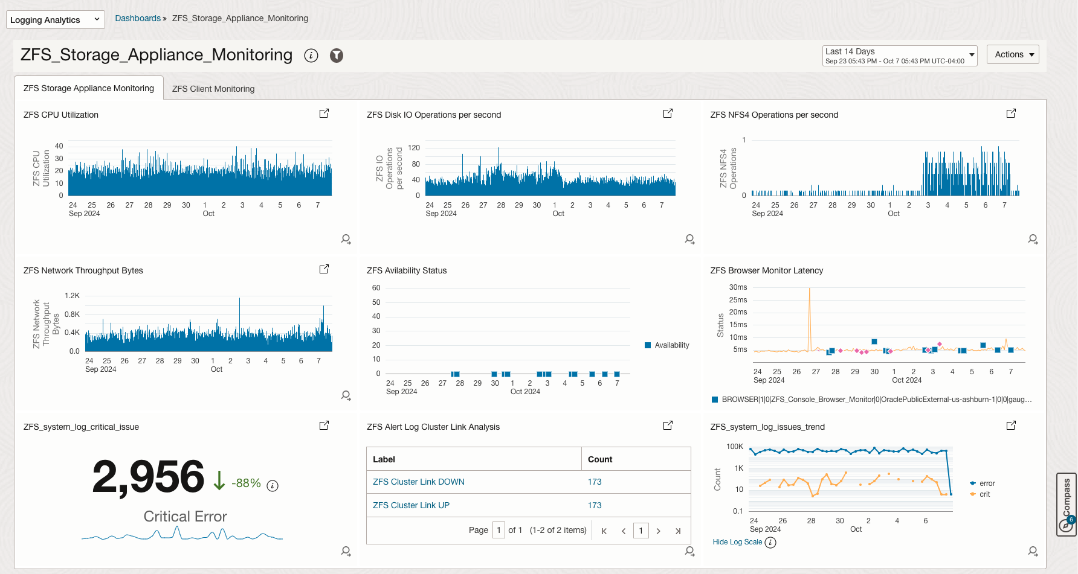
Task: Open ZFS CPU Utilization in a new window
Action: click(324, 113)
